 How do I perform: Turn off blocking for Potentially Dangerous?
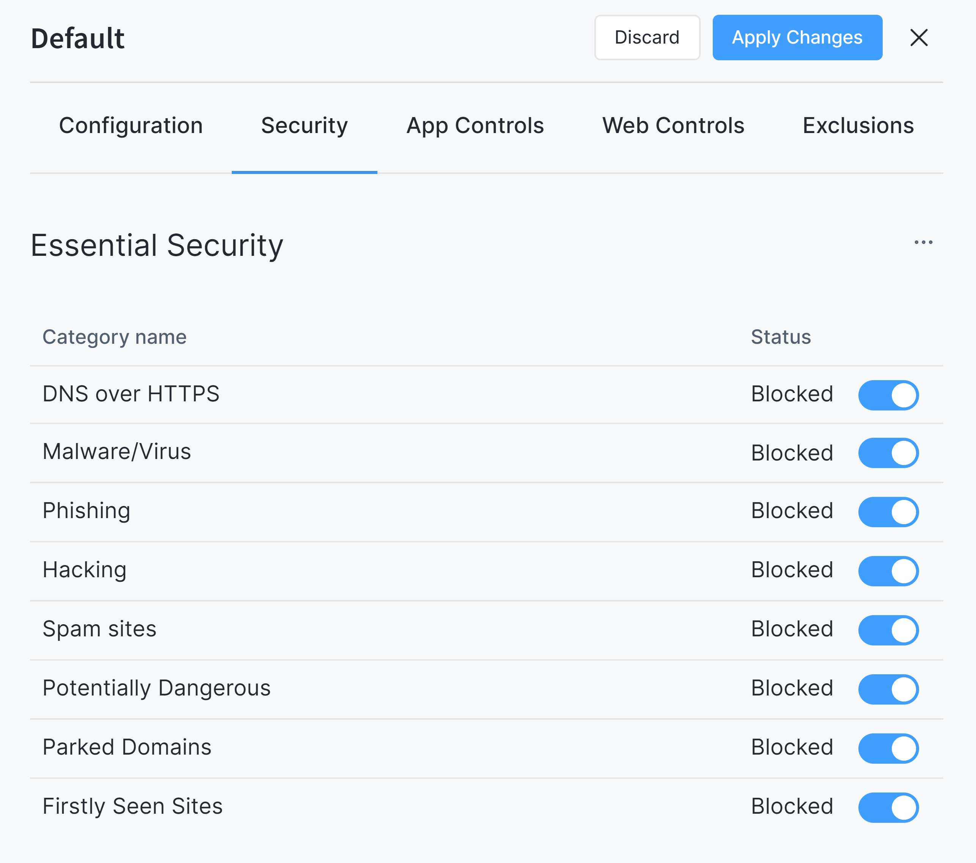(888, 689)
